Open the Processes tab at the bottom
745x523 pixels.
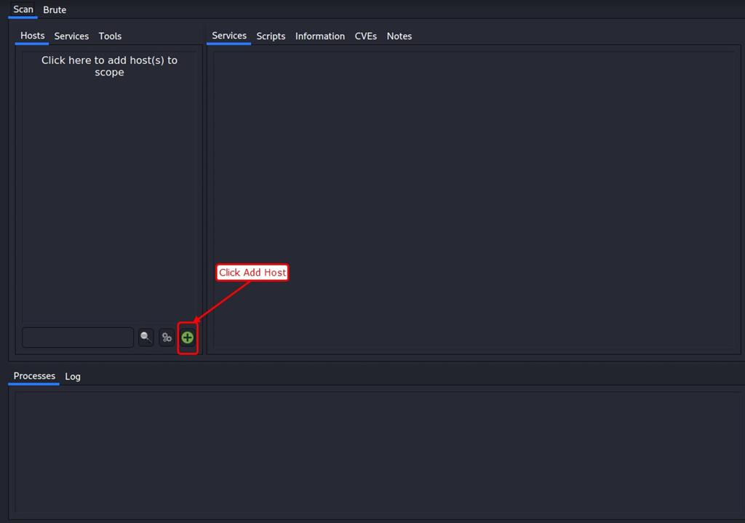pos(33,376)
